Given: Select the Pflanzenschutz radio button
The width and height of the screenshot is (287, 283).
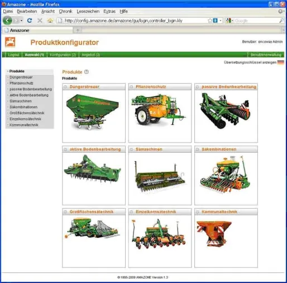Looking at the screenshot, I should point(131,87).
